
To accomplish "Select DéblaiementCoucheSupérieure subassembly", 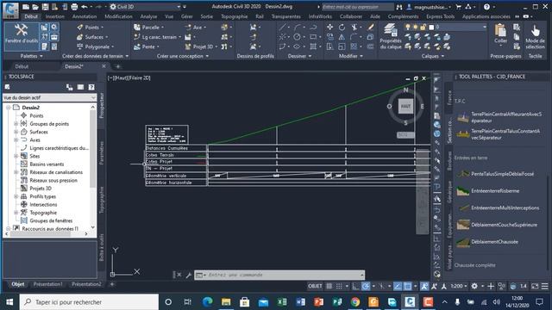I will [498, 225].
